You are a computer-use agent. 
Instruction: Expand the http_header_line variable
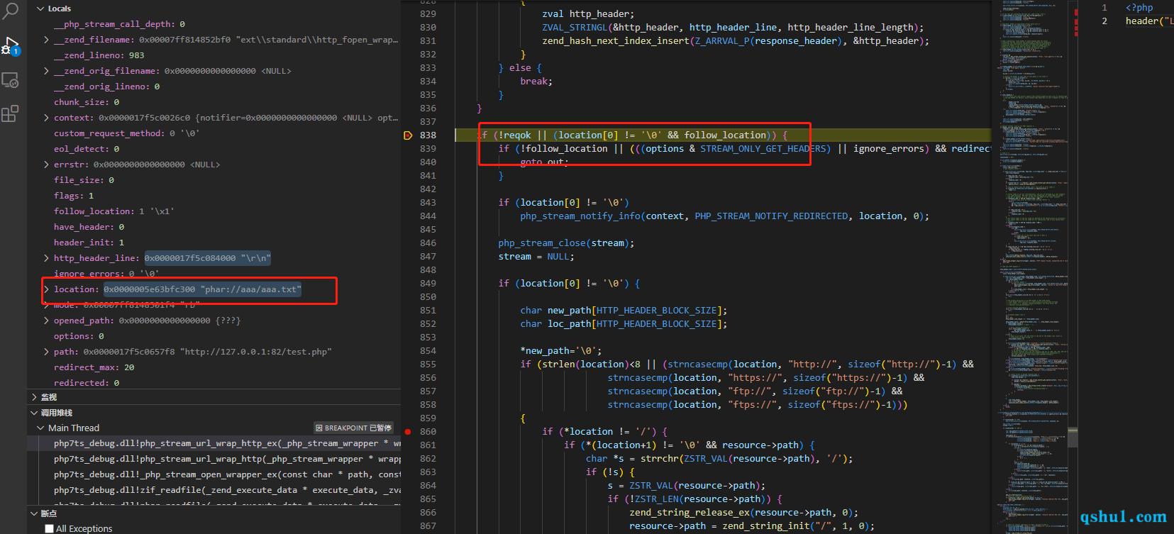[x=47, y=258]
